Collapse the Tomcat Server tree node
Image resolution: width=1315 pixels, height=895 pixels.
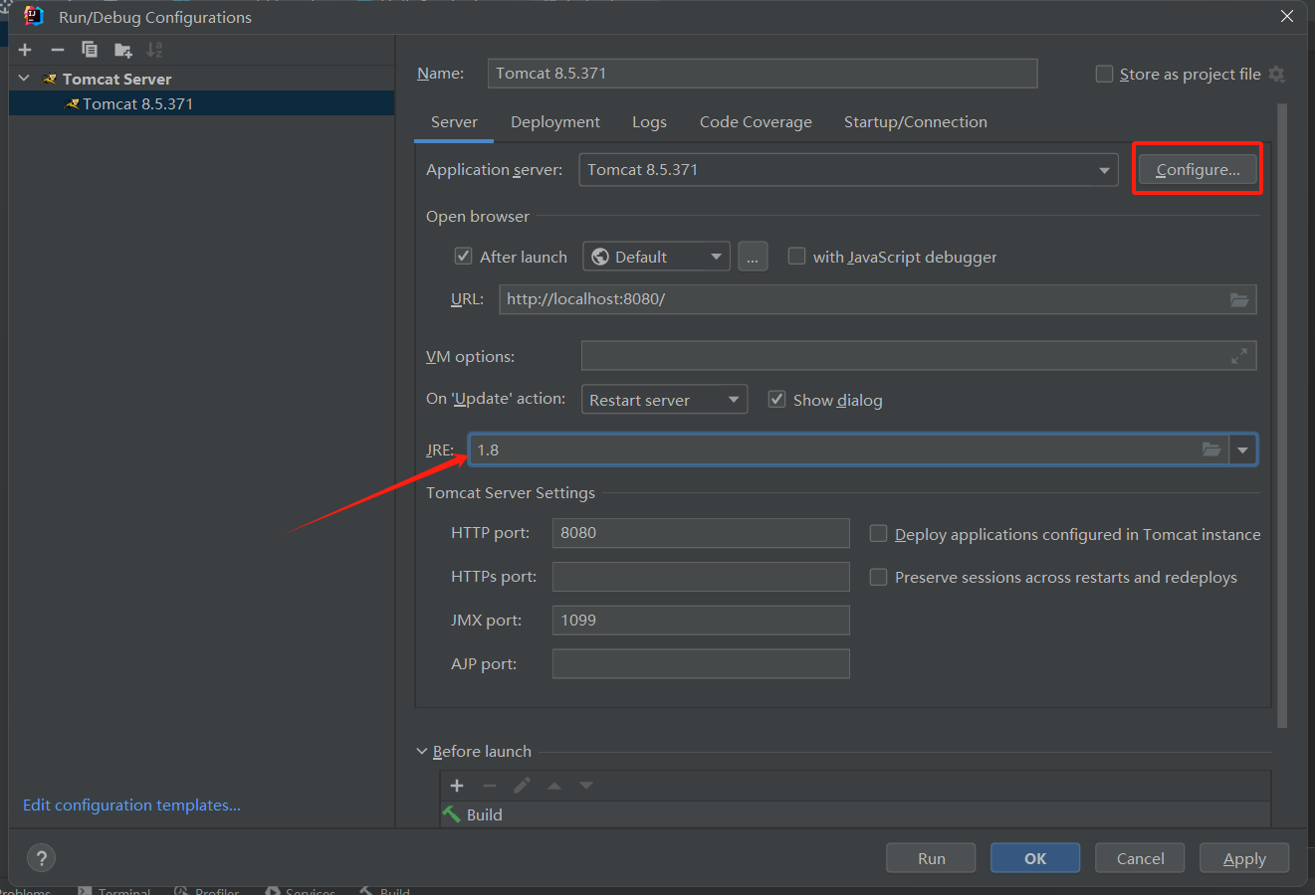pos(25,79)
